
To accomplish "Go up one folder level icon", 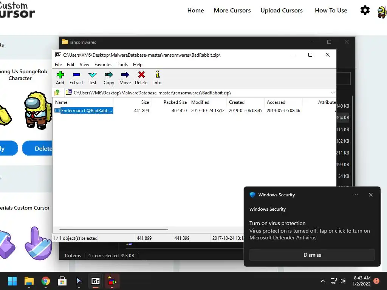I will [x=57, y=93].
